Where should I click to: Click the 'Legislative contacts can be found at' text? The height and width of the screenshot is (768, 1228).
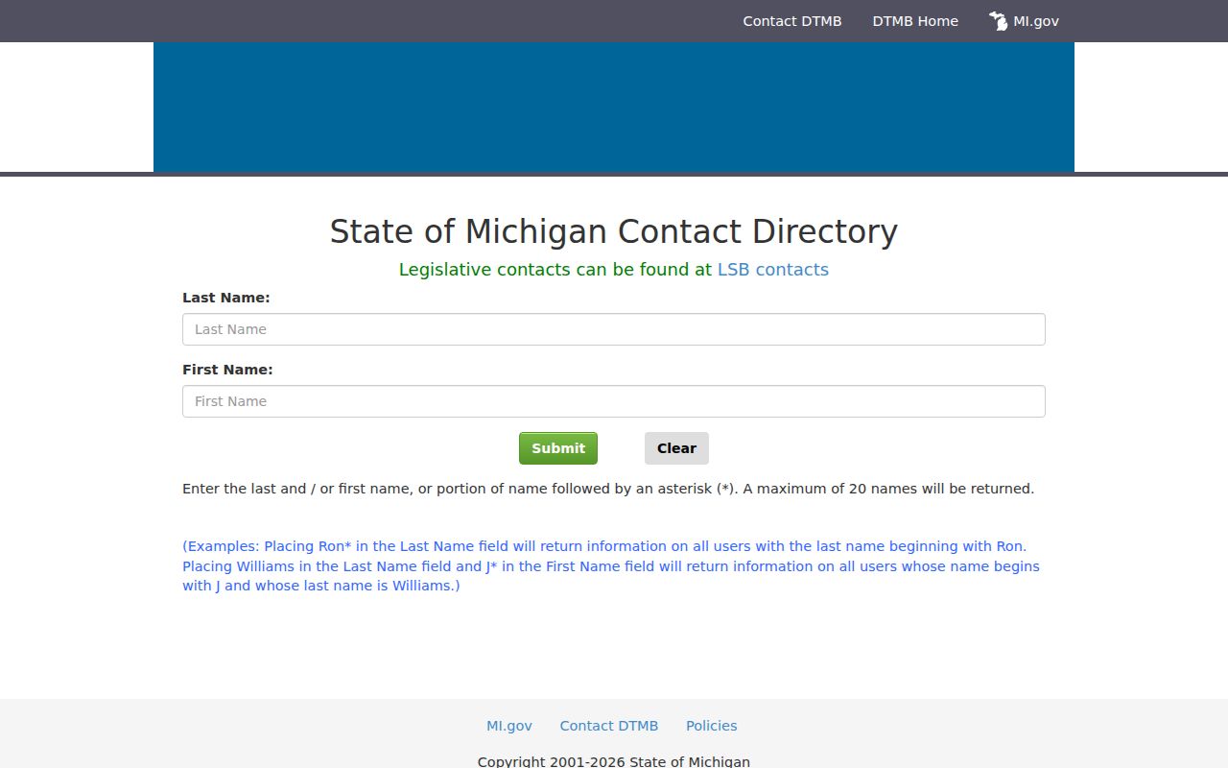click(555, 270)
